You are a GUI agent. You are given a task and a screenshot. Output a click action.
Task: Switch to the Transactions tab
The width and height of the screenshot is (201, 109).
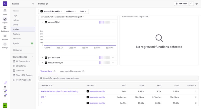(46, 71)
